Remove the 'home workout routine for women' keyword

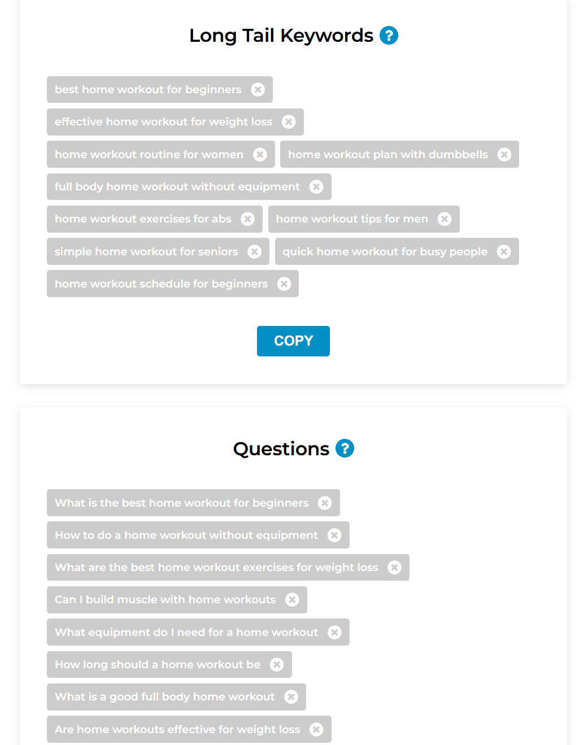260,154
